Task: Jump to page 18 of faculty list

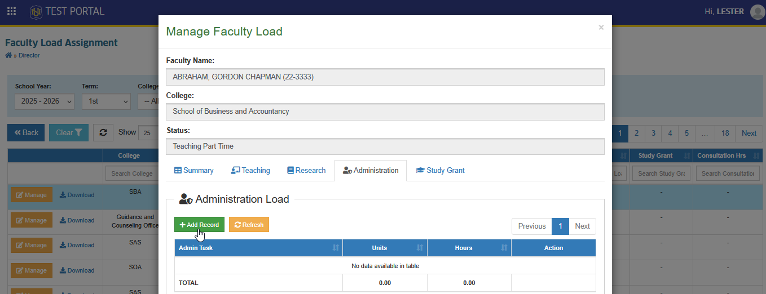Action: pyautogui.click(x=725, y=133)
